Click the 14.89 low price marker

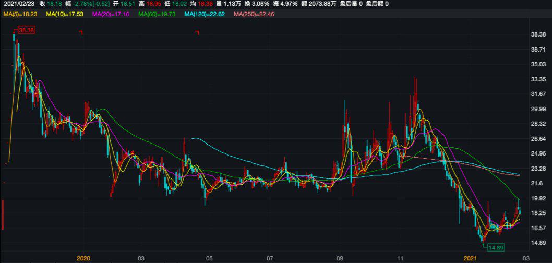pos(494,247)
